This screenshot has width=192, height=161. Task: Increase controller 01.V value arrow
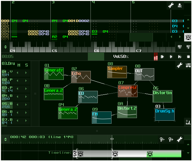[x=26, y=73]
